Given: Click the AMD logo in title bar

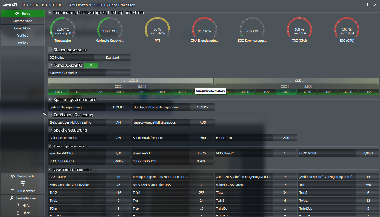Looking at the screenshot, I should [x=10, y=5].
